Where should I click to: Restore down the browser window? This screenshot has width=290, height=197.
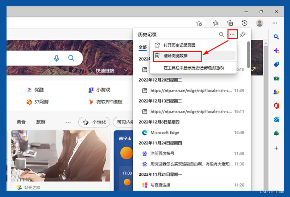point(261,12)
